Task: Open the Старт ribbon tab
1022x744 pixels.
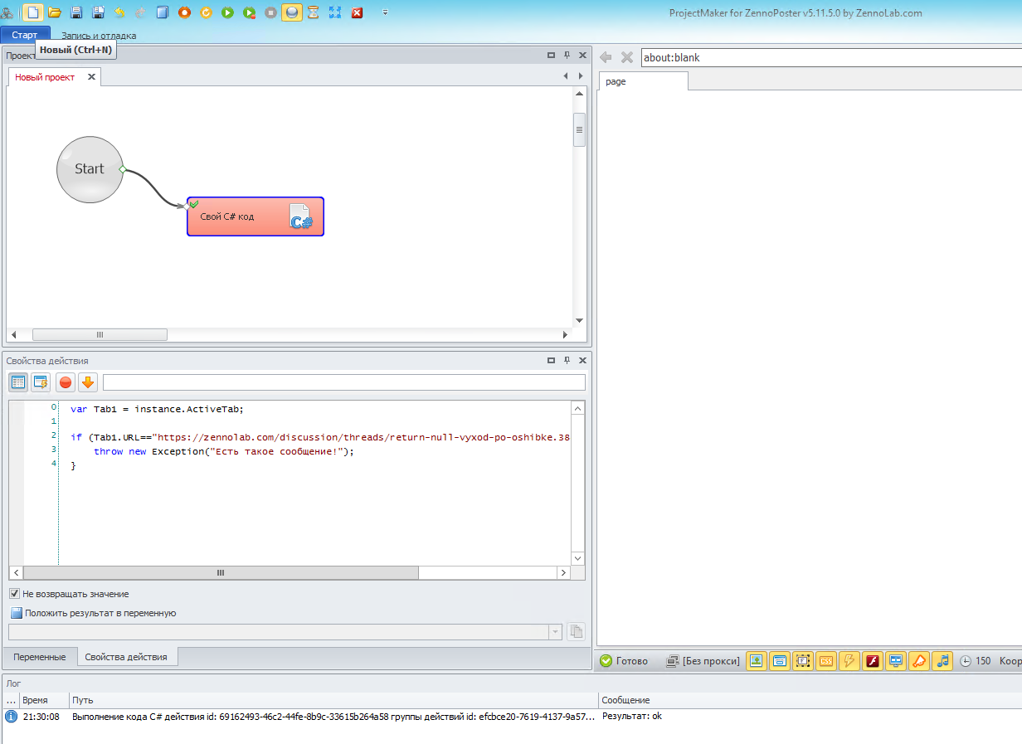Action: (x=25, y=35)
